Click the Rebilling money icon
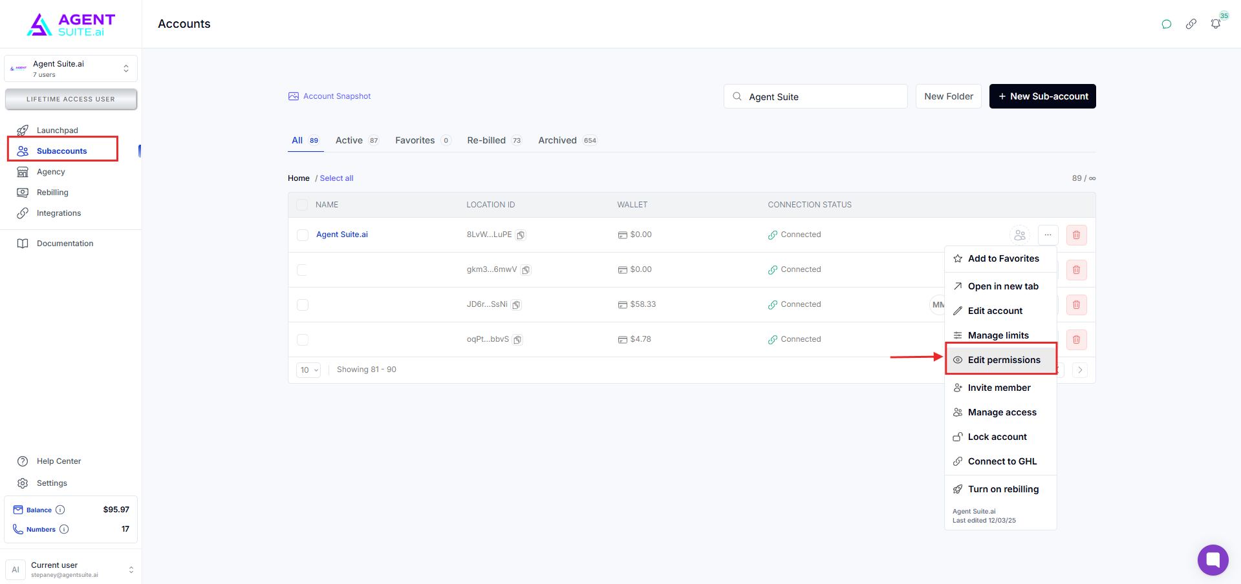The width and height of the screenshot is (1241, 584). 23,193
